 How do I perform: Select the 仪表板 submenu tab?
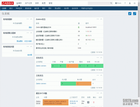4,8
